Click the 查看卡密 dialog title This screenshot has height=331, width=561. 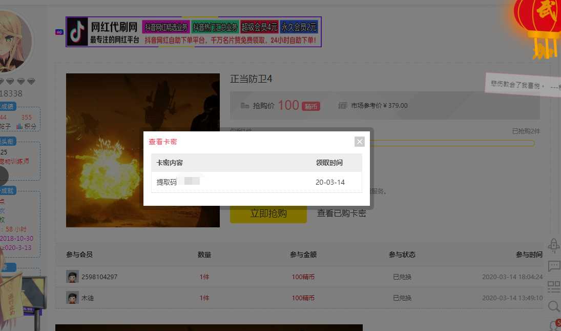click(163, 142)
